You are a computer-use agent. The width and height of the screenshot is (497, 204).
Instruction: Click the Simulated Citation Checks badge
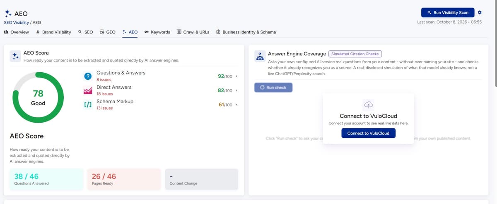click(355, 54)
